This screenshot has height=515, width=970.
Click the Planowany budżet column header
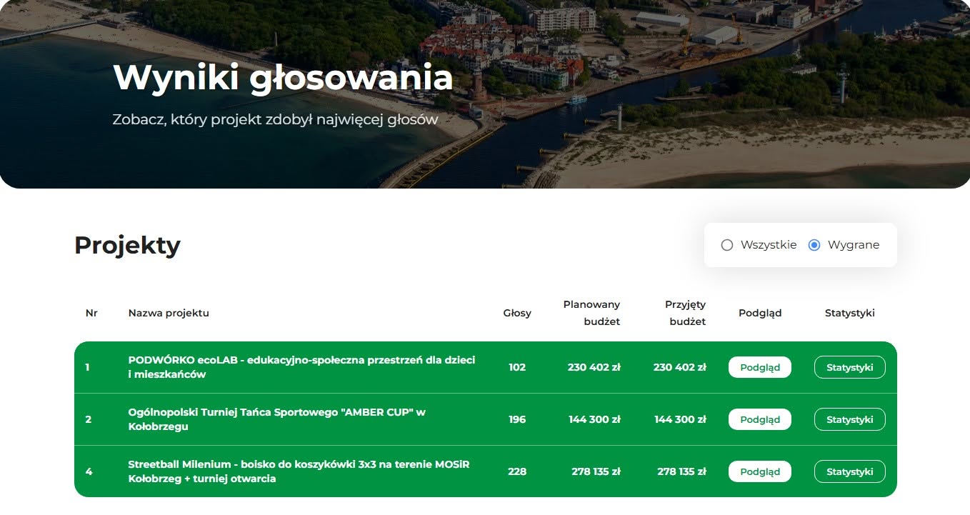click(591, 313)
